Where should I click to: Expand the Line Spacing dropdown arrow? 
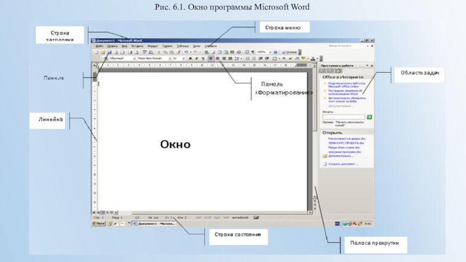click(x=241, y=59)
